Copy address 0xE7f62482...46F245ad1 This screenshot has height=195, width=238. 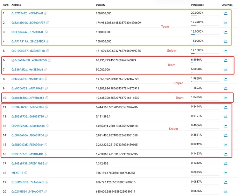click(46, 13)
